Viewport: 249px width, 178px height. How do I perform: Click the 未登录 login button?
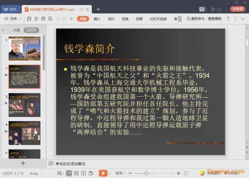pyautogui.click(x=238, y=9)
